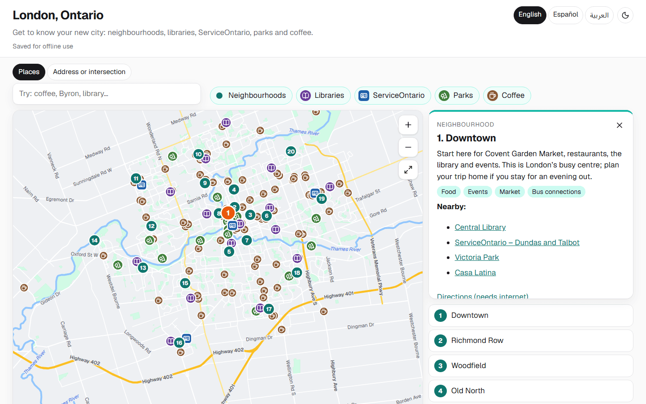Expand the map to fullscreen
Screen dimensions: 646x404
coord(408,170)
